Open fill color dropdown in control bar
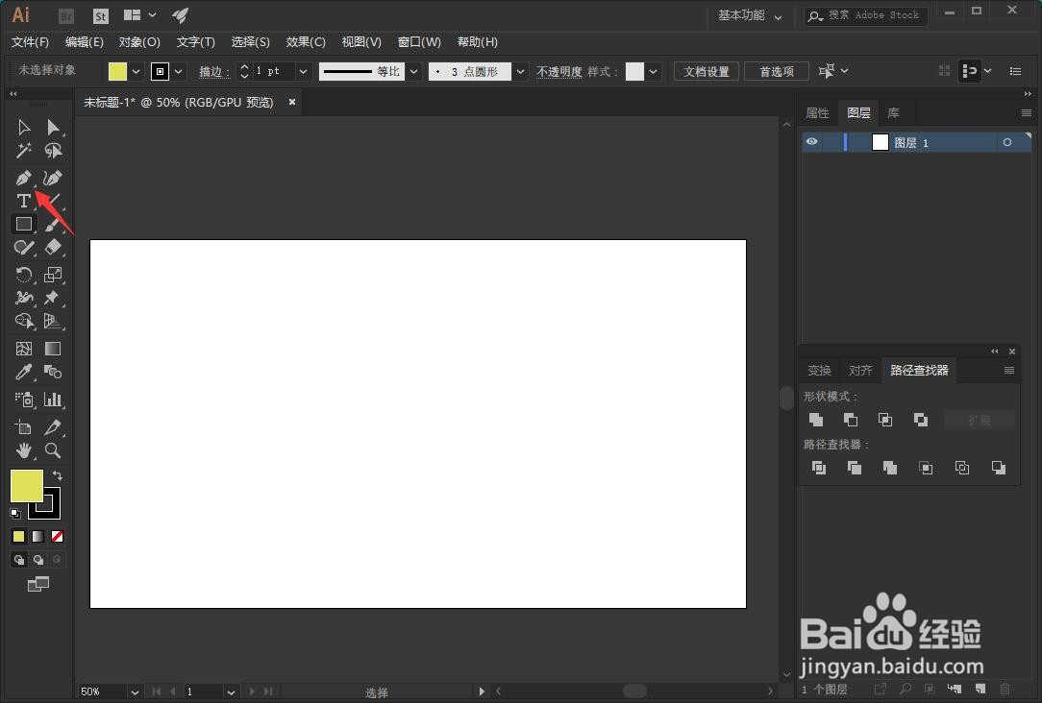The width and height of the screenshot is (1042, 703). tap(136, 72)
